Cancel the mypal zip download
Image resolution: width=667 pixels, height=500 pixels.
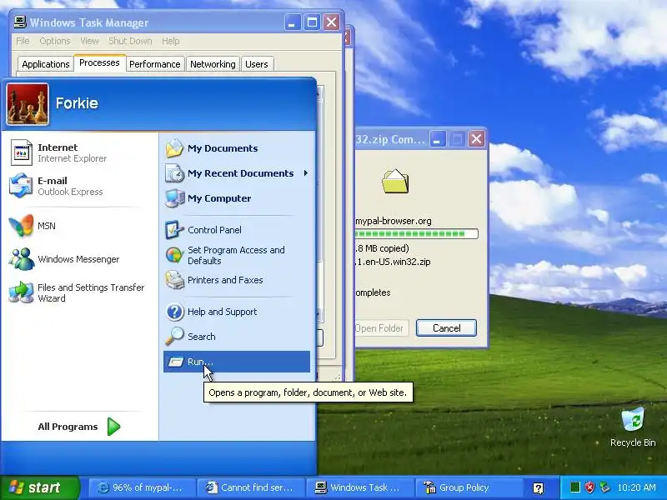click(446, 328)
